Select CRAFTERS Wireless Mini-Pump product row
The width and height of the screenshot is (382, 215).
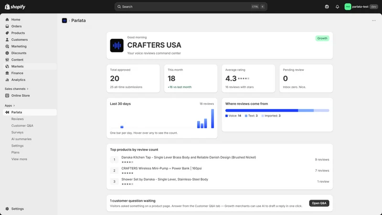click(220, 171)
